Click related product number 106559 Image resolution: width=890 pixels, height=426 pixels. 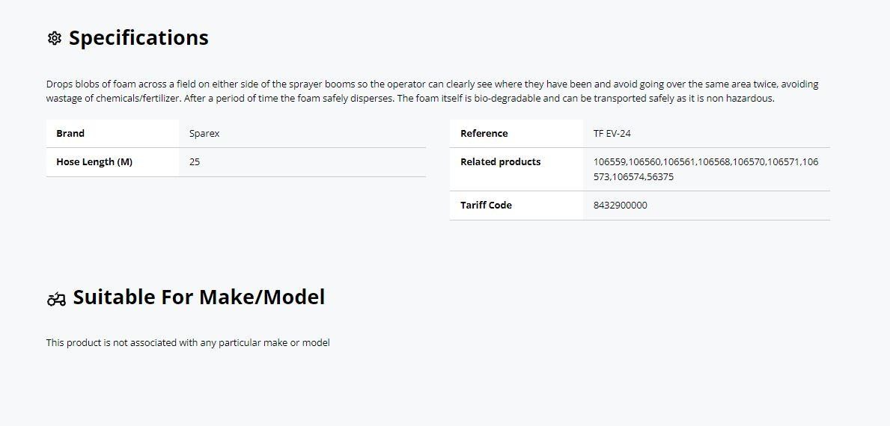click(x=609, y=162)
